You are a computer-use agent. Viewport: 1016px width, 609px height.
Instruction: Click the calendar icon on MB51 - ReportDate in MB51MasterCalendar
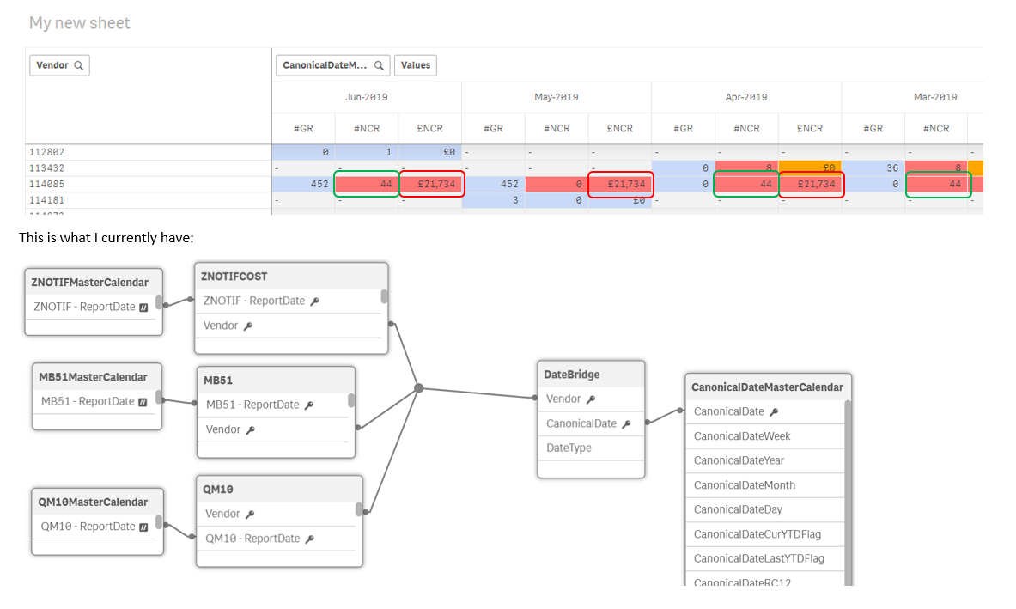pyautogui.click(x=143, y=401)
